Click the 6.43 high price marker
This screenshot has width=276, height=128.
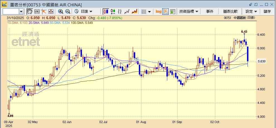(244, 32)
